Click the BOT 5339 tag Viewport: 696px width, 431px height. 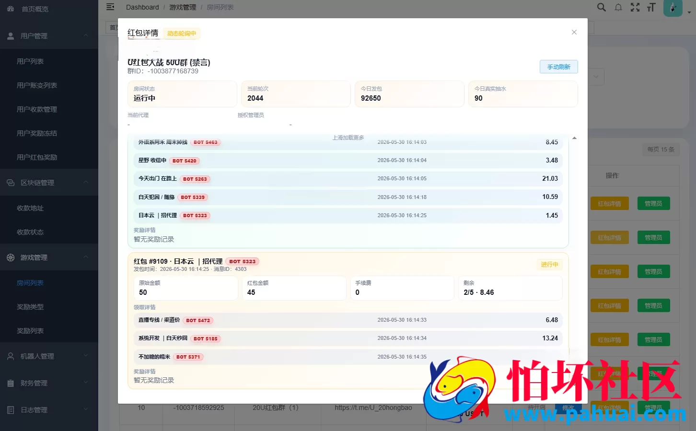(193, 198)
